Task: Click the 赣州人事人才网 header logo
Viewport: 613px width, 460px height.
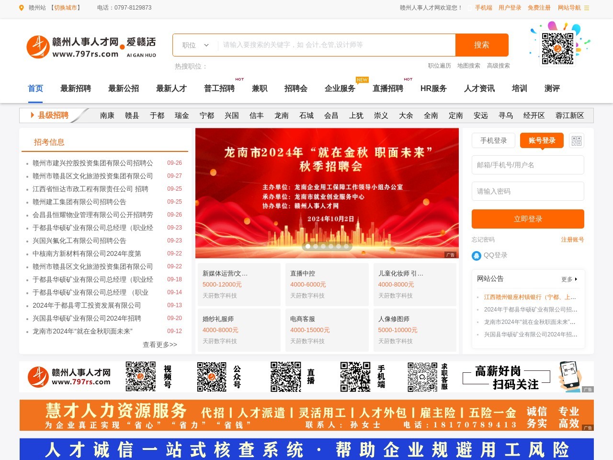Action: [x=91, y=47]
